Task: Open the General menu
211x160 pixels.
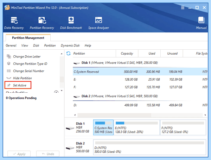Action: pyautogui.click(x=11, y=45)
